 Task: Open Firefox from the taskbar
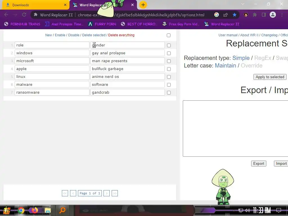click(35, 210)
